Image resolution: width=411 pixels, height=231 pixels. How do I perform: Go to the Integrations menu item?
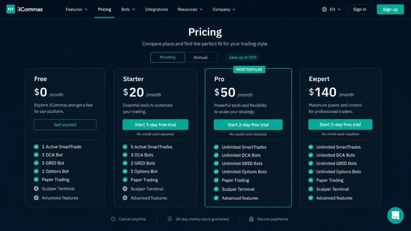[x=156, y=9]
